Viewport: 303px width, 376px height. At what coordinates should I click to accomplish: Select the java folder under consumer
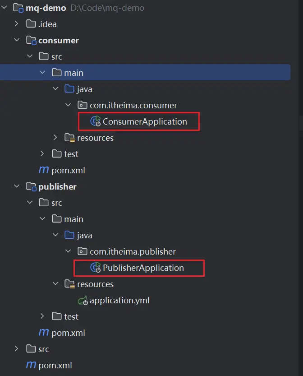pos(84,89)
